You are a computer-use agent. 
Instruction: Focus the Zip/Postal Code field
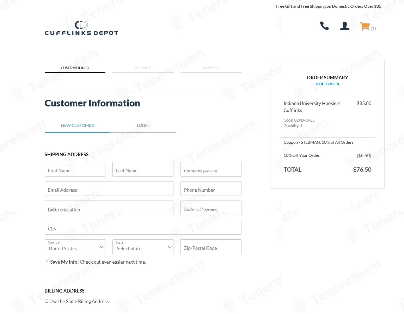point(211,246)
